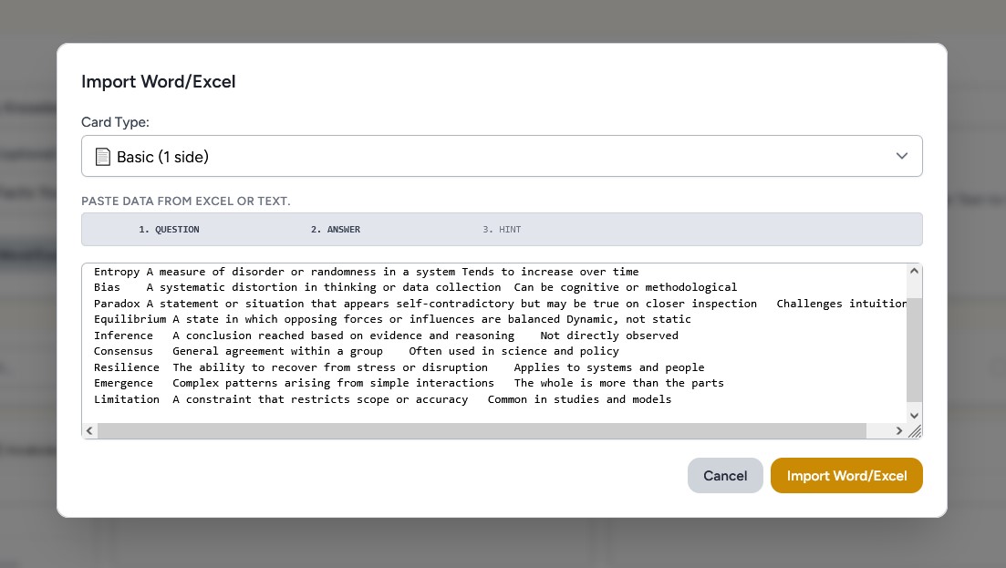Click the resize handle at the textarea corner
Image resolution: width=1006 pixels, height=568 pixels.
click(x=915, y=430)
